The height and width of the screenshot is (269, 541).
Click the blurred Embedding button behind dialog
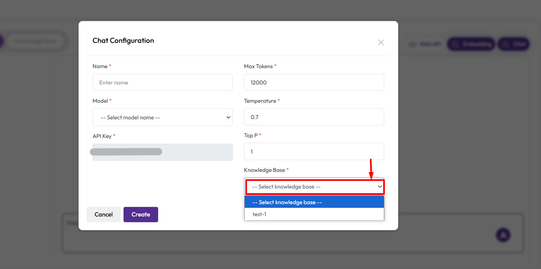click(x=471, y=44)
